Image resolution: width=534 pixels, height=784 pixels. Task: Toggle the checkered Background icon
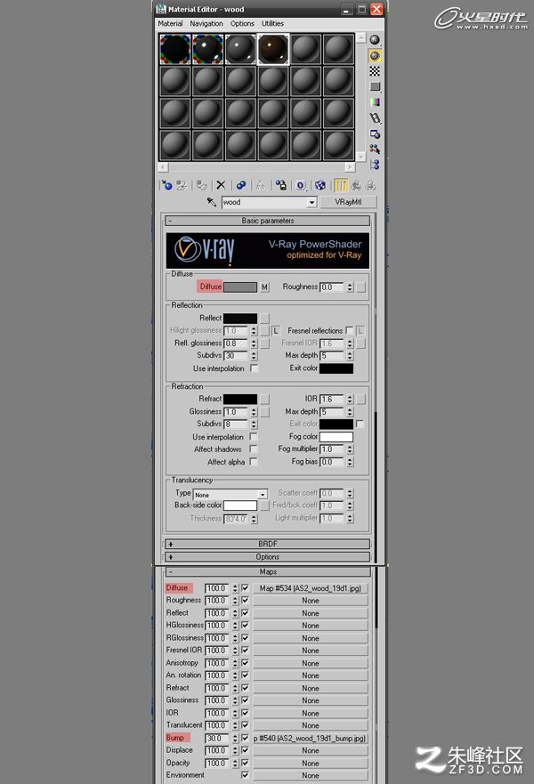click(x=375, y=71)
